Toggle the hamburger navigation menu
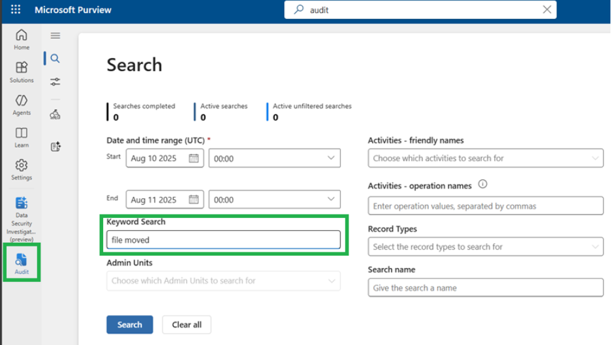This screenshot has width=611, height=345. (55, 35)
